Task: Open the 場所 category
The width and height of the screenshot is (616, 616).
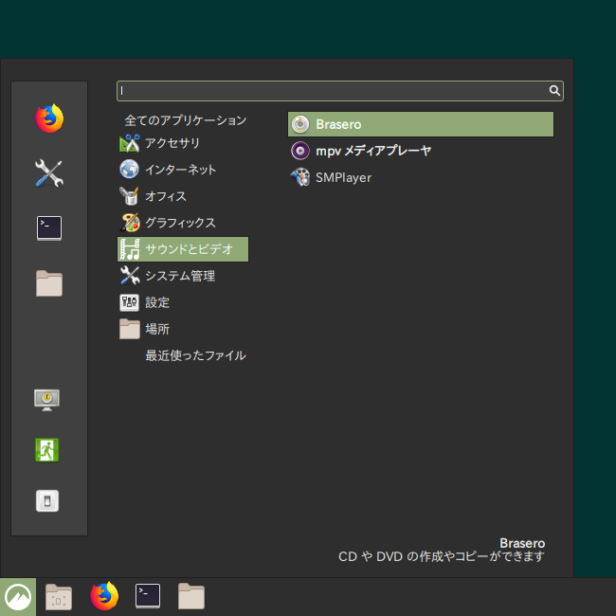Action: pyautogui.click(x=183, y=329)
